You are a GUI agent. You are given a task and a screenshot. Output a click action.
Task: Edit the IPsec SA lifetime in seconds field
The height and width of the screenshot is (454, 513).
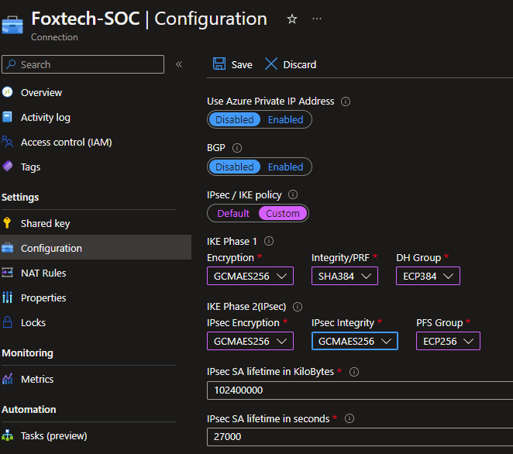coord(360,437)
